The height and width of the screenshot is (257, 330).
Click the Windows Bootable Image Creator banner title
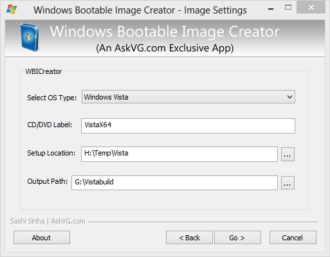[165, 31]
